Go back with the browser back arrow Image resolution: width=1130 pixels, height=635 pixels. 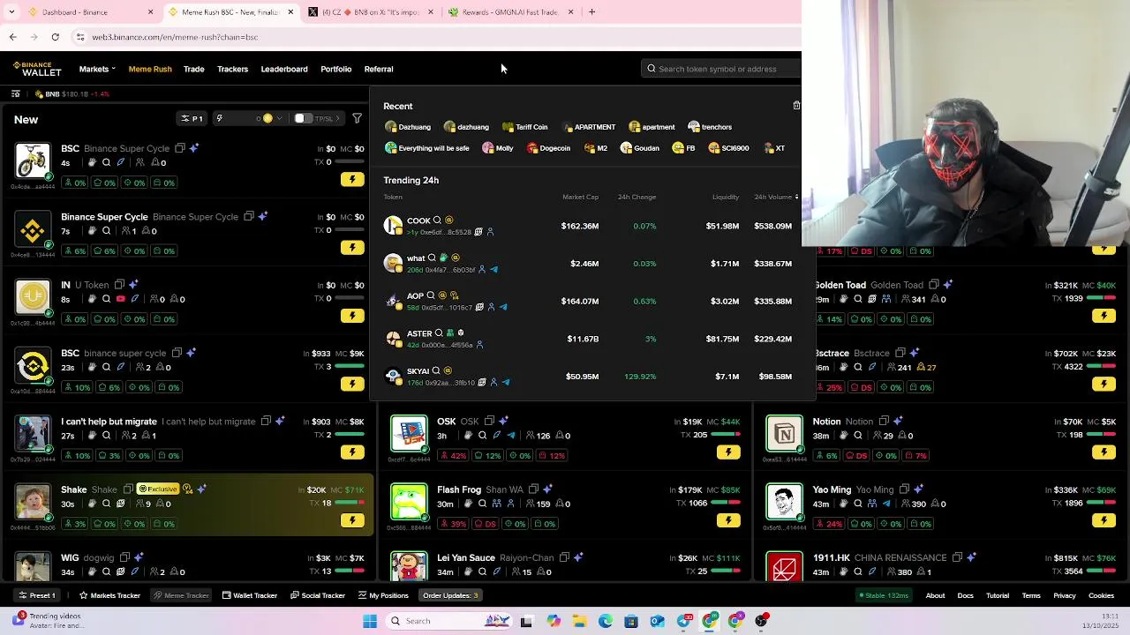pyautogui.click(x=12, y=37)
